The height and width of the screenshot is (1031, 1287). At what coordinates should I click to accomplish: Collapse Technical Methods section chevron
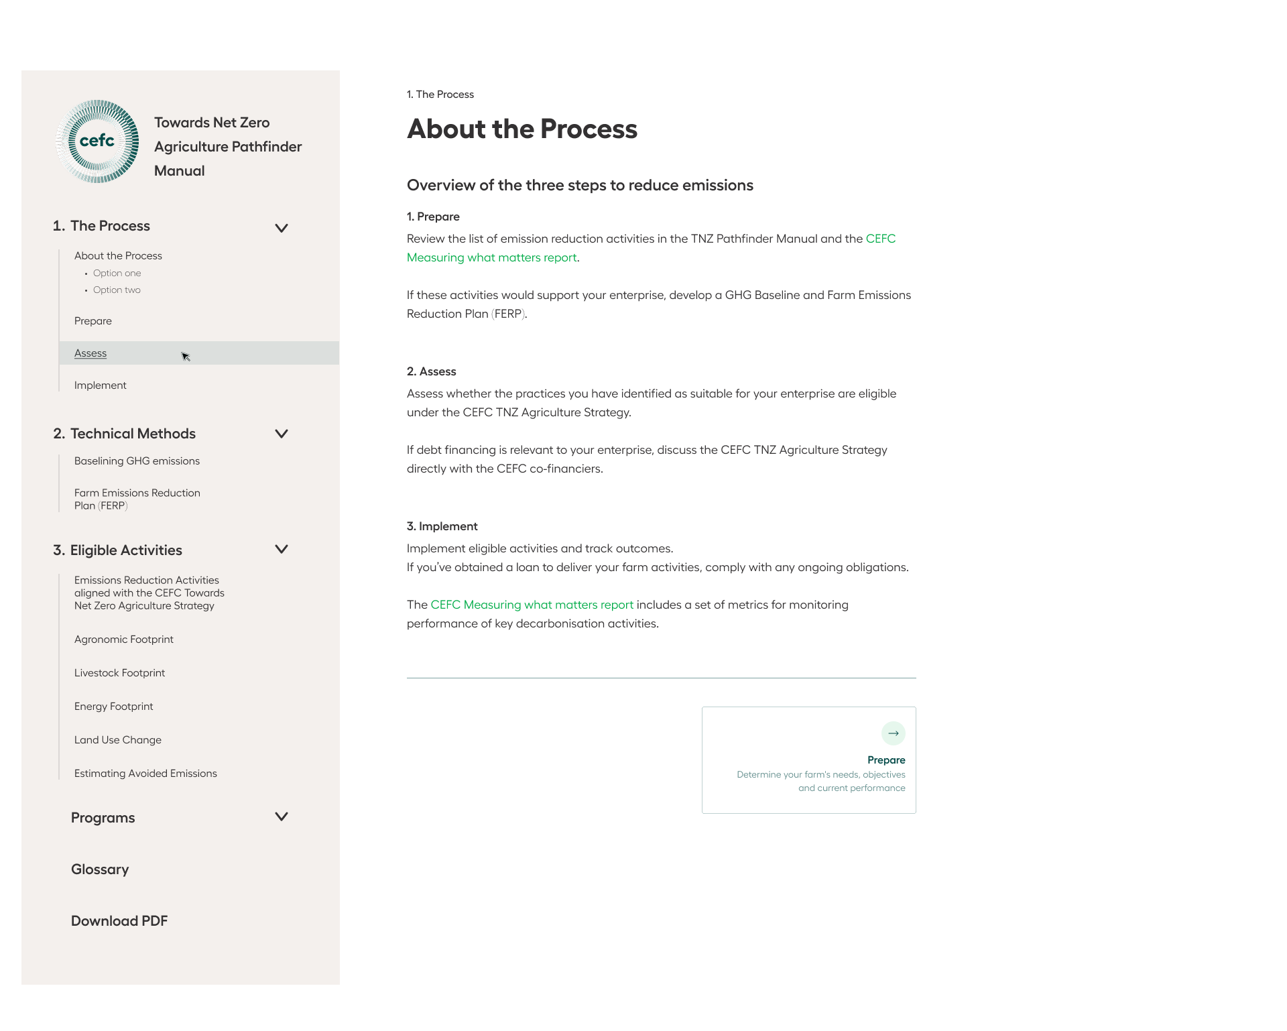282,434
